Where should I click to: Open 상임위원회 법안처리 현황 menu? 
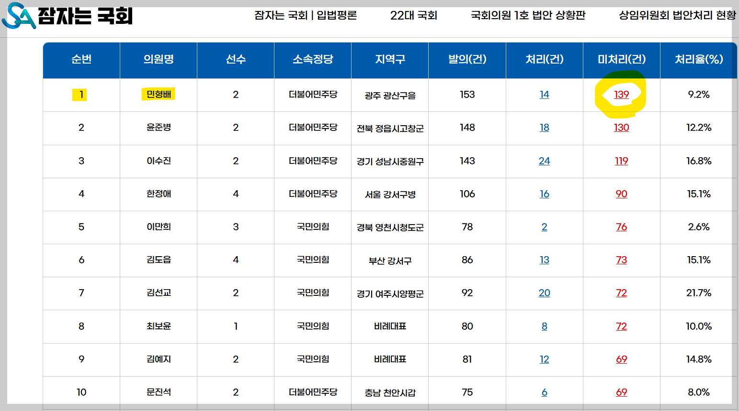[677, 15]
